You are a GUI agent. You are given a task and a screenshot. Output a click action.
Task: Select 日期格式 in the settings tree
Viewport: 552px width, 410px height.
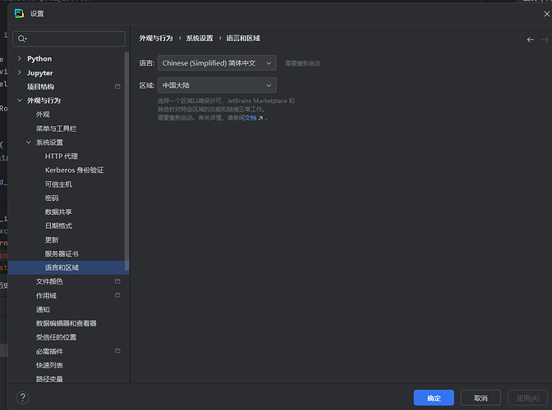point(58,225)
